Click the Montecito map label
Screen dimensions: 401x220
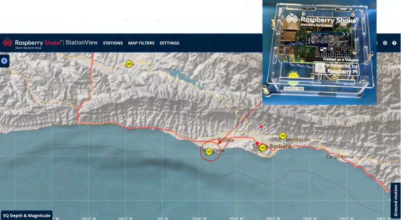click(298, 140)
